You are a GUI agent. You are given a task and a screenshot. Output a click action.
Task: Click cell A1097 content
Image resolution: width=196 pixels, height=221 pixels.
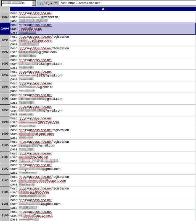click(103, 110)
